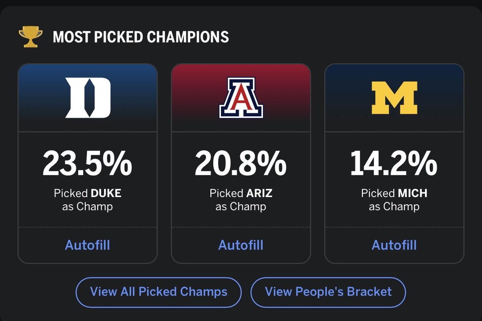Viewport: 482px width, 321px height.
Task: Click the gold trophy icon
Action: pos(31,37)
